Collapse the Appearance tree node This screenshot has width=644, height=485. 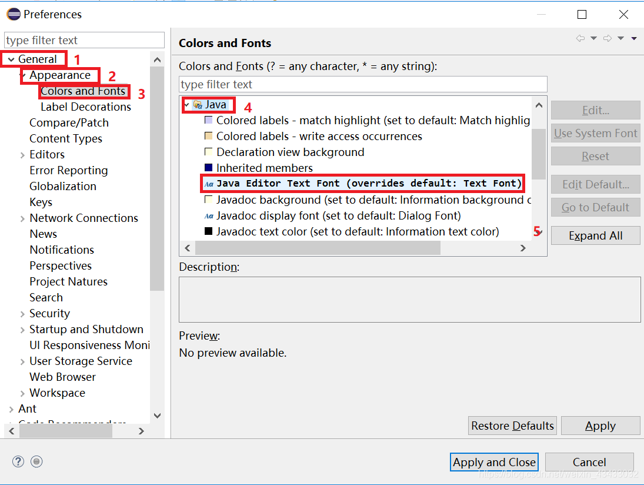click(x=24, y=75)
